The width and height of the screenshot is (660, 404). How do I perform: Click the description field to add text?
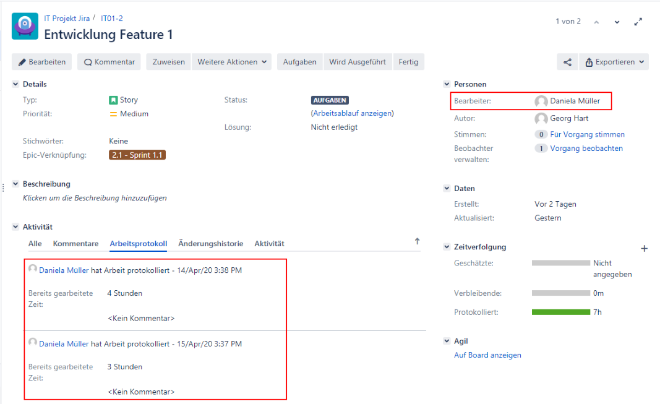[x=95, y=198]
